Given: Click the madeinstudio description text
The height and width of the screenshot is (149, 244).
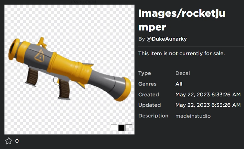Looking at the screenshot, I should (x=193, y=116).
